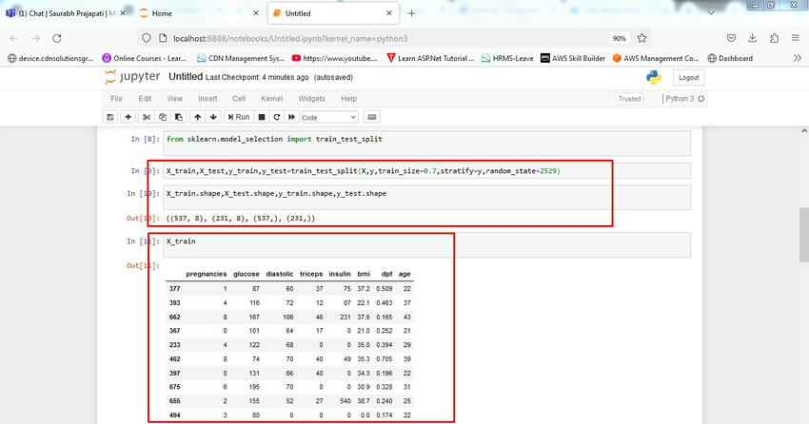This screenshot has height=424, width=809.
Task: Open the command palette keyboard icon
Action: pos(371,117)
